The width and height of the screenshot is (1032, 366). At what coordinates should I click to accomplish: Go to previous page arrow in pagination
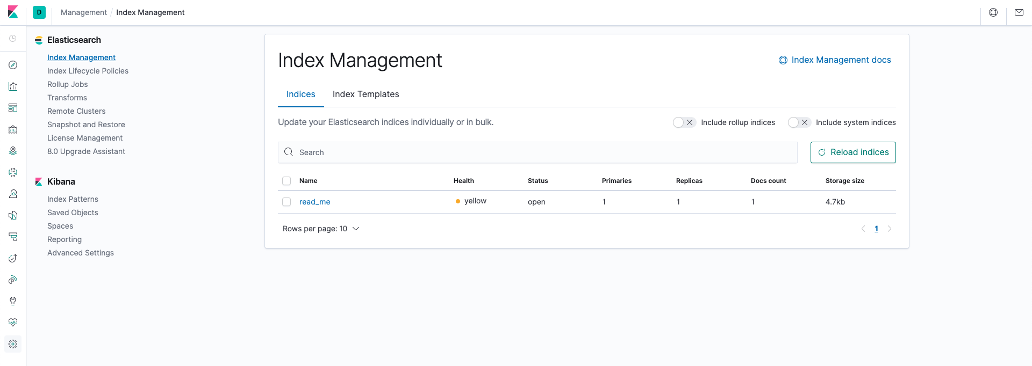pyautogui.click(x=863, y=229)
